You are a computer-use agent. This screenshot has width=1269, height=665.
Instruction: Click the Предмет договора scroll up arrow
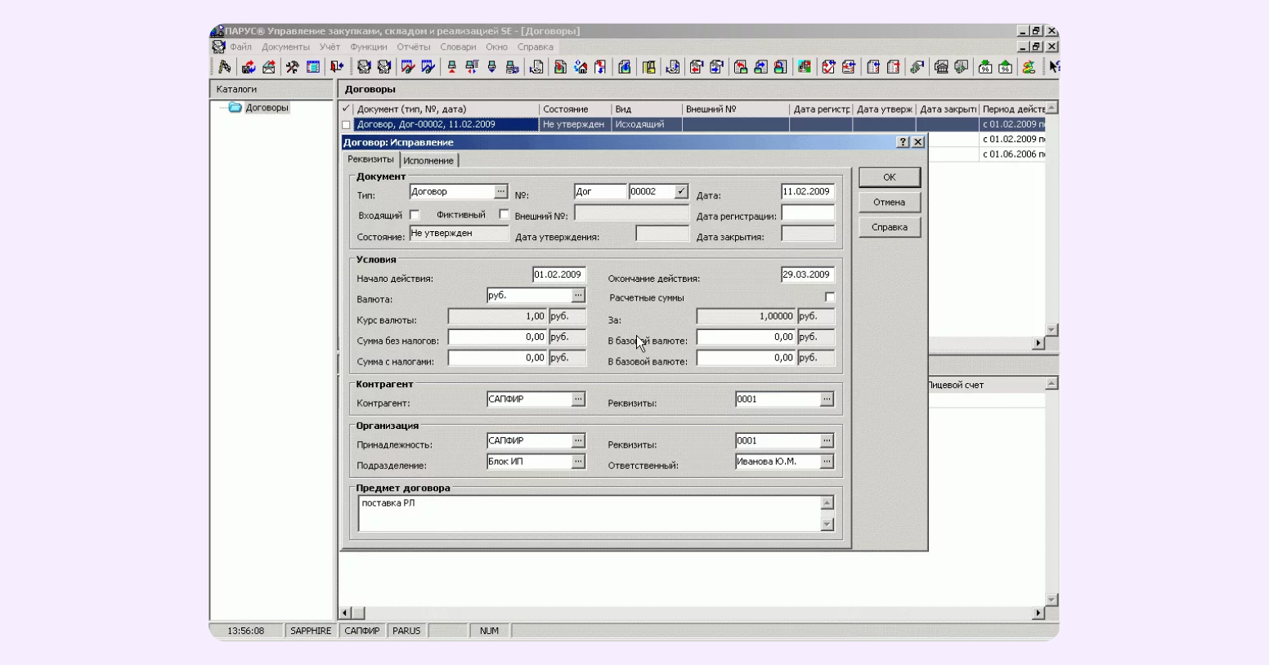tap(827, 503)
